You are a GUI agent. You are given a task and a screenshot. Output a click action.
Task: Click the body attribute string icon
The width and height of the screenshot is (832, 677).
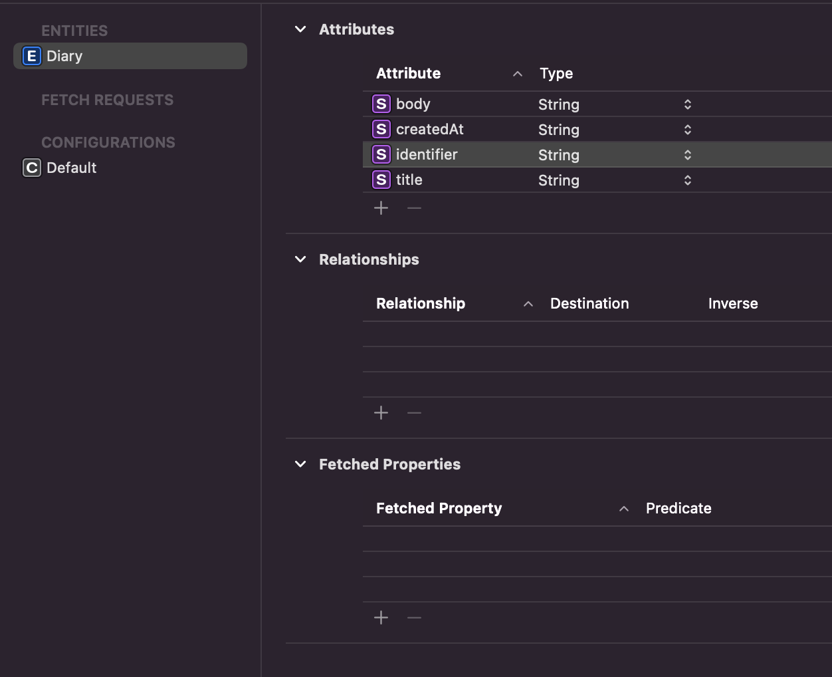point(381,104)
